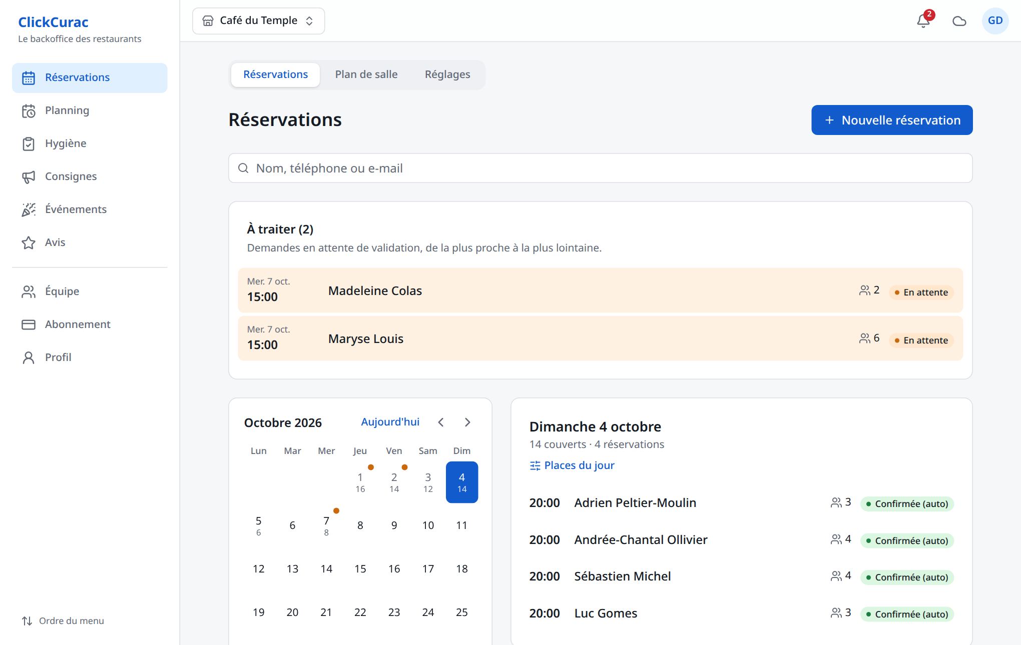Click Ordre du menu at sidebar bottom
Screen dimensions: 1021x645
click(63, 621)
